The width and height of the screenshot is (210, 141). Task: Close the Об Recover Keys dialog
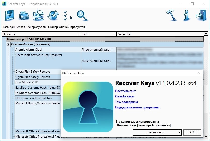pos(199,73)
